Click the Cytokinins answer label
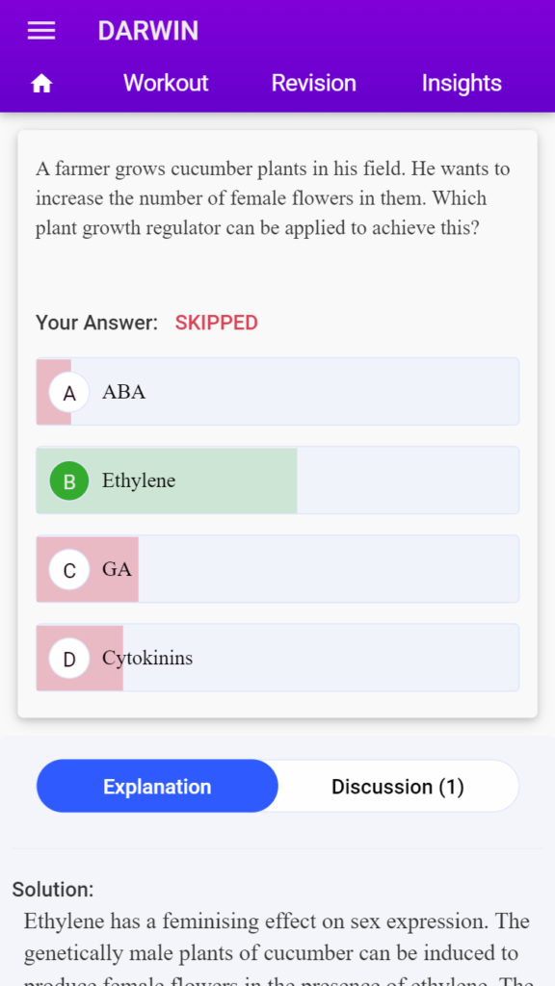The width and height of the screenshot is (555, 986). pyautogui.click(x=147, y=659)
